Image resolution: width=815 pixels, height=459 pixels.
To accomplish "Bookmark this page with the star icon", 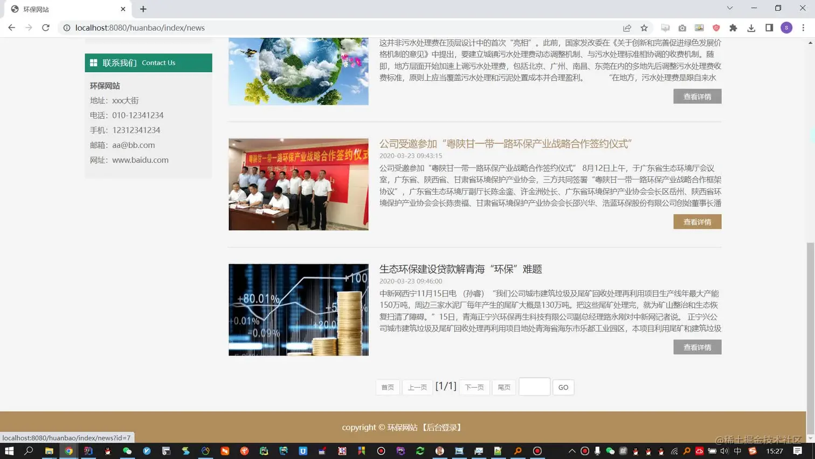I will coord(644,28).
